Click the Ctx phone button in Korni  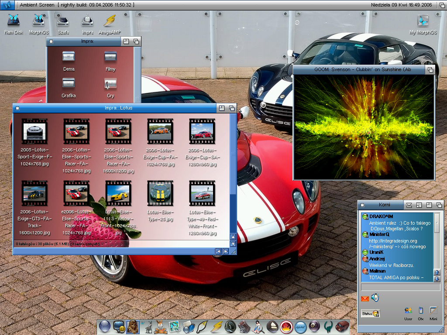tap(421, 313)
